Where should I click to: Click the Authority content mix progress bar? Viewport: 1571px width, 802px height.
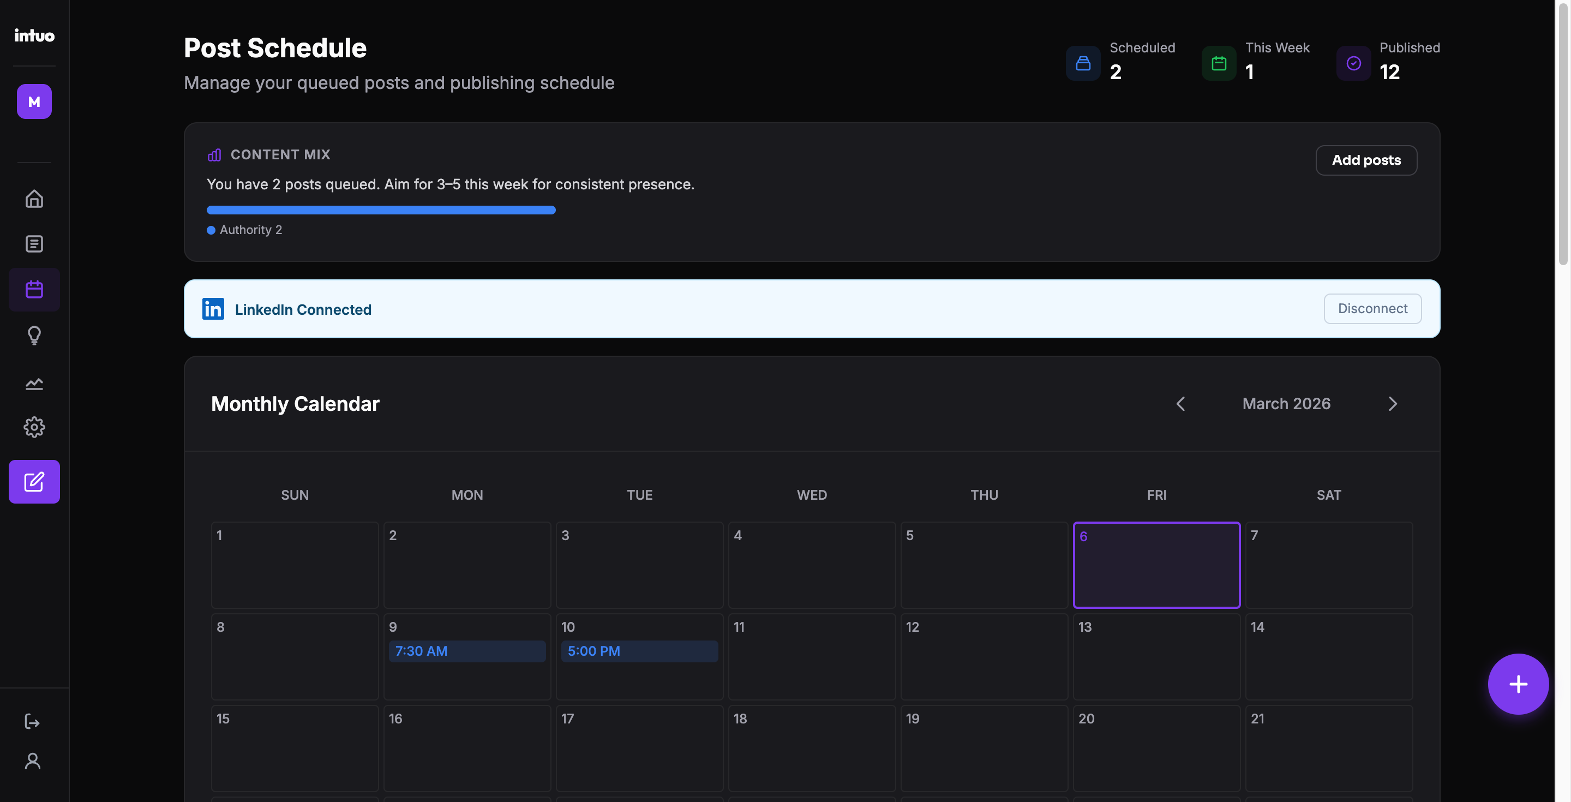click(381, 209)
